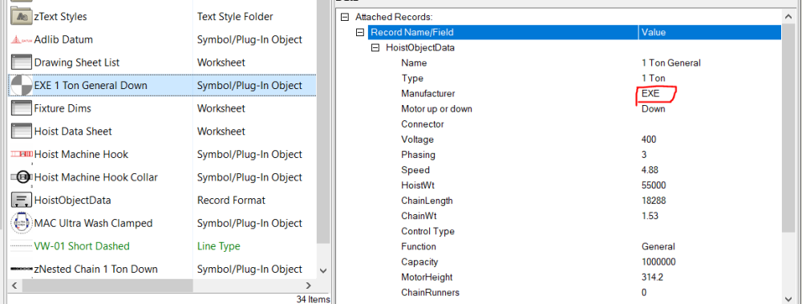Click the Record Format type cell
Viewport: 802px width, 304px height.
[x=231, y=200]
